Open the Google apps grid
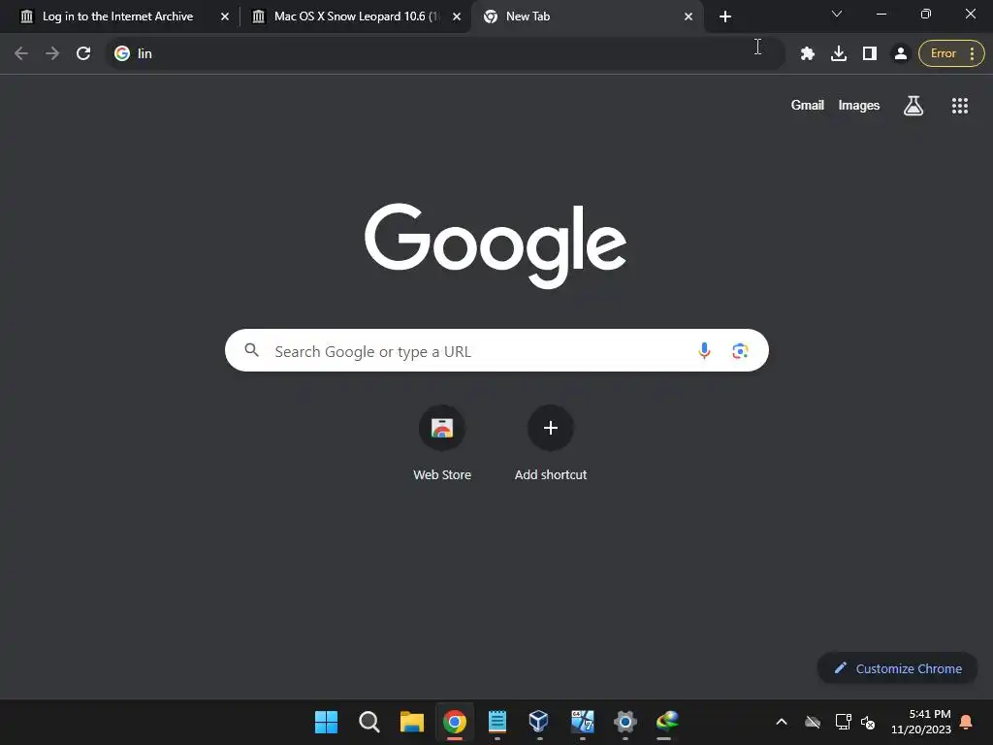The height and width of the screenshot is (745, 993). (960, 106)
